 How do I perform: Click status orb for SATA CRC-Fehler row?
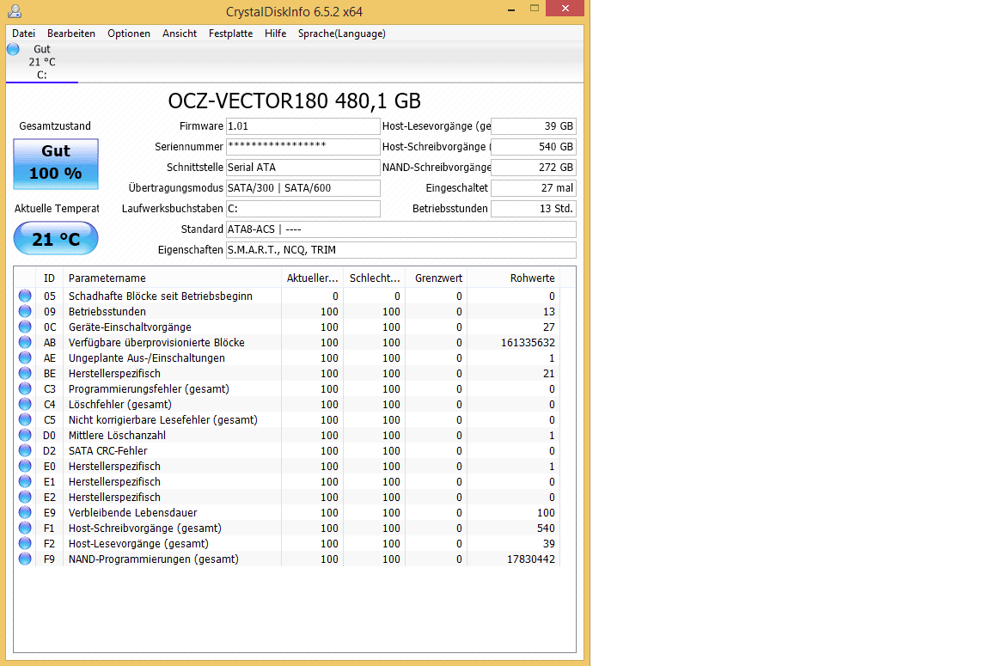pos(25,450)
